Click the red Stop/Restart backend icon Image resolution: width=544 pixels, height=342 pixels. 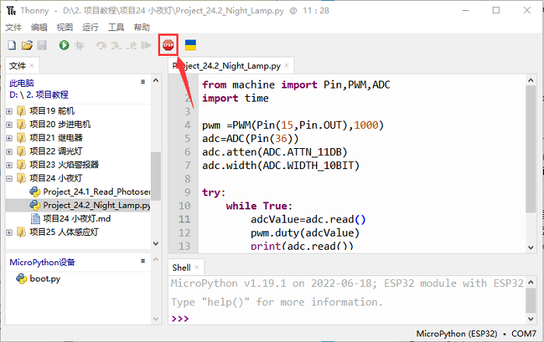[x=168, y=45]
